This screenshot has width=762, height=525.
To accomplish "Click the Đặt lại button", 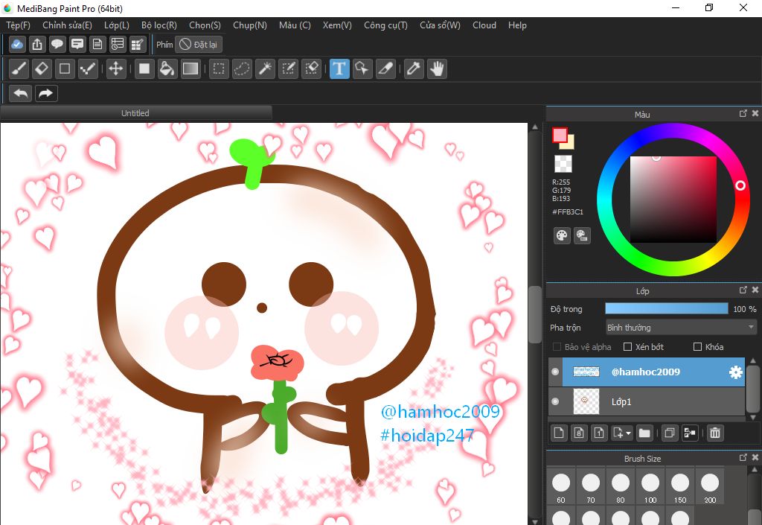I will click(x=199, y=45).
